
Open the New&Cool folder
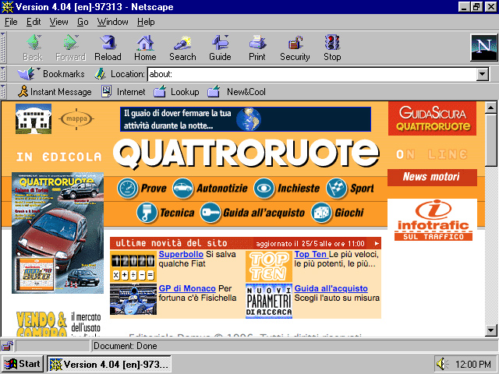236,92
